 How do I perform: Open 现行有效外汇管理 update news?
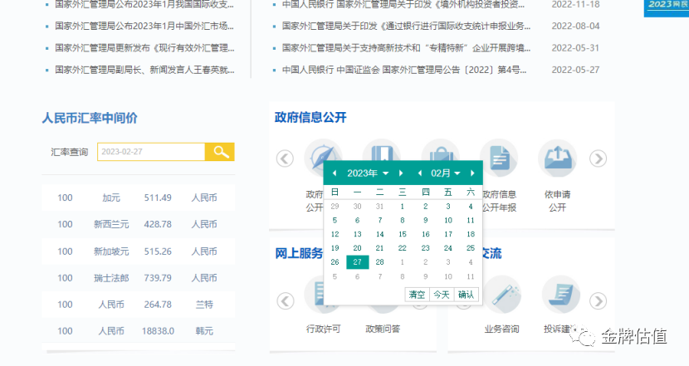point(144,48)
